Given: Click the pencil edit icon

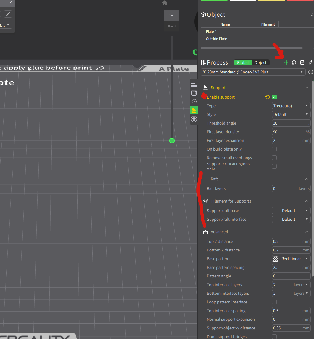Looking at the screenshot, I should 8,14.
